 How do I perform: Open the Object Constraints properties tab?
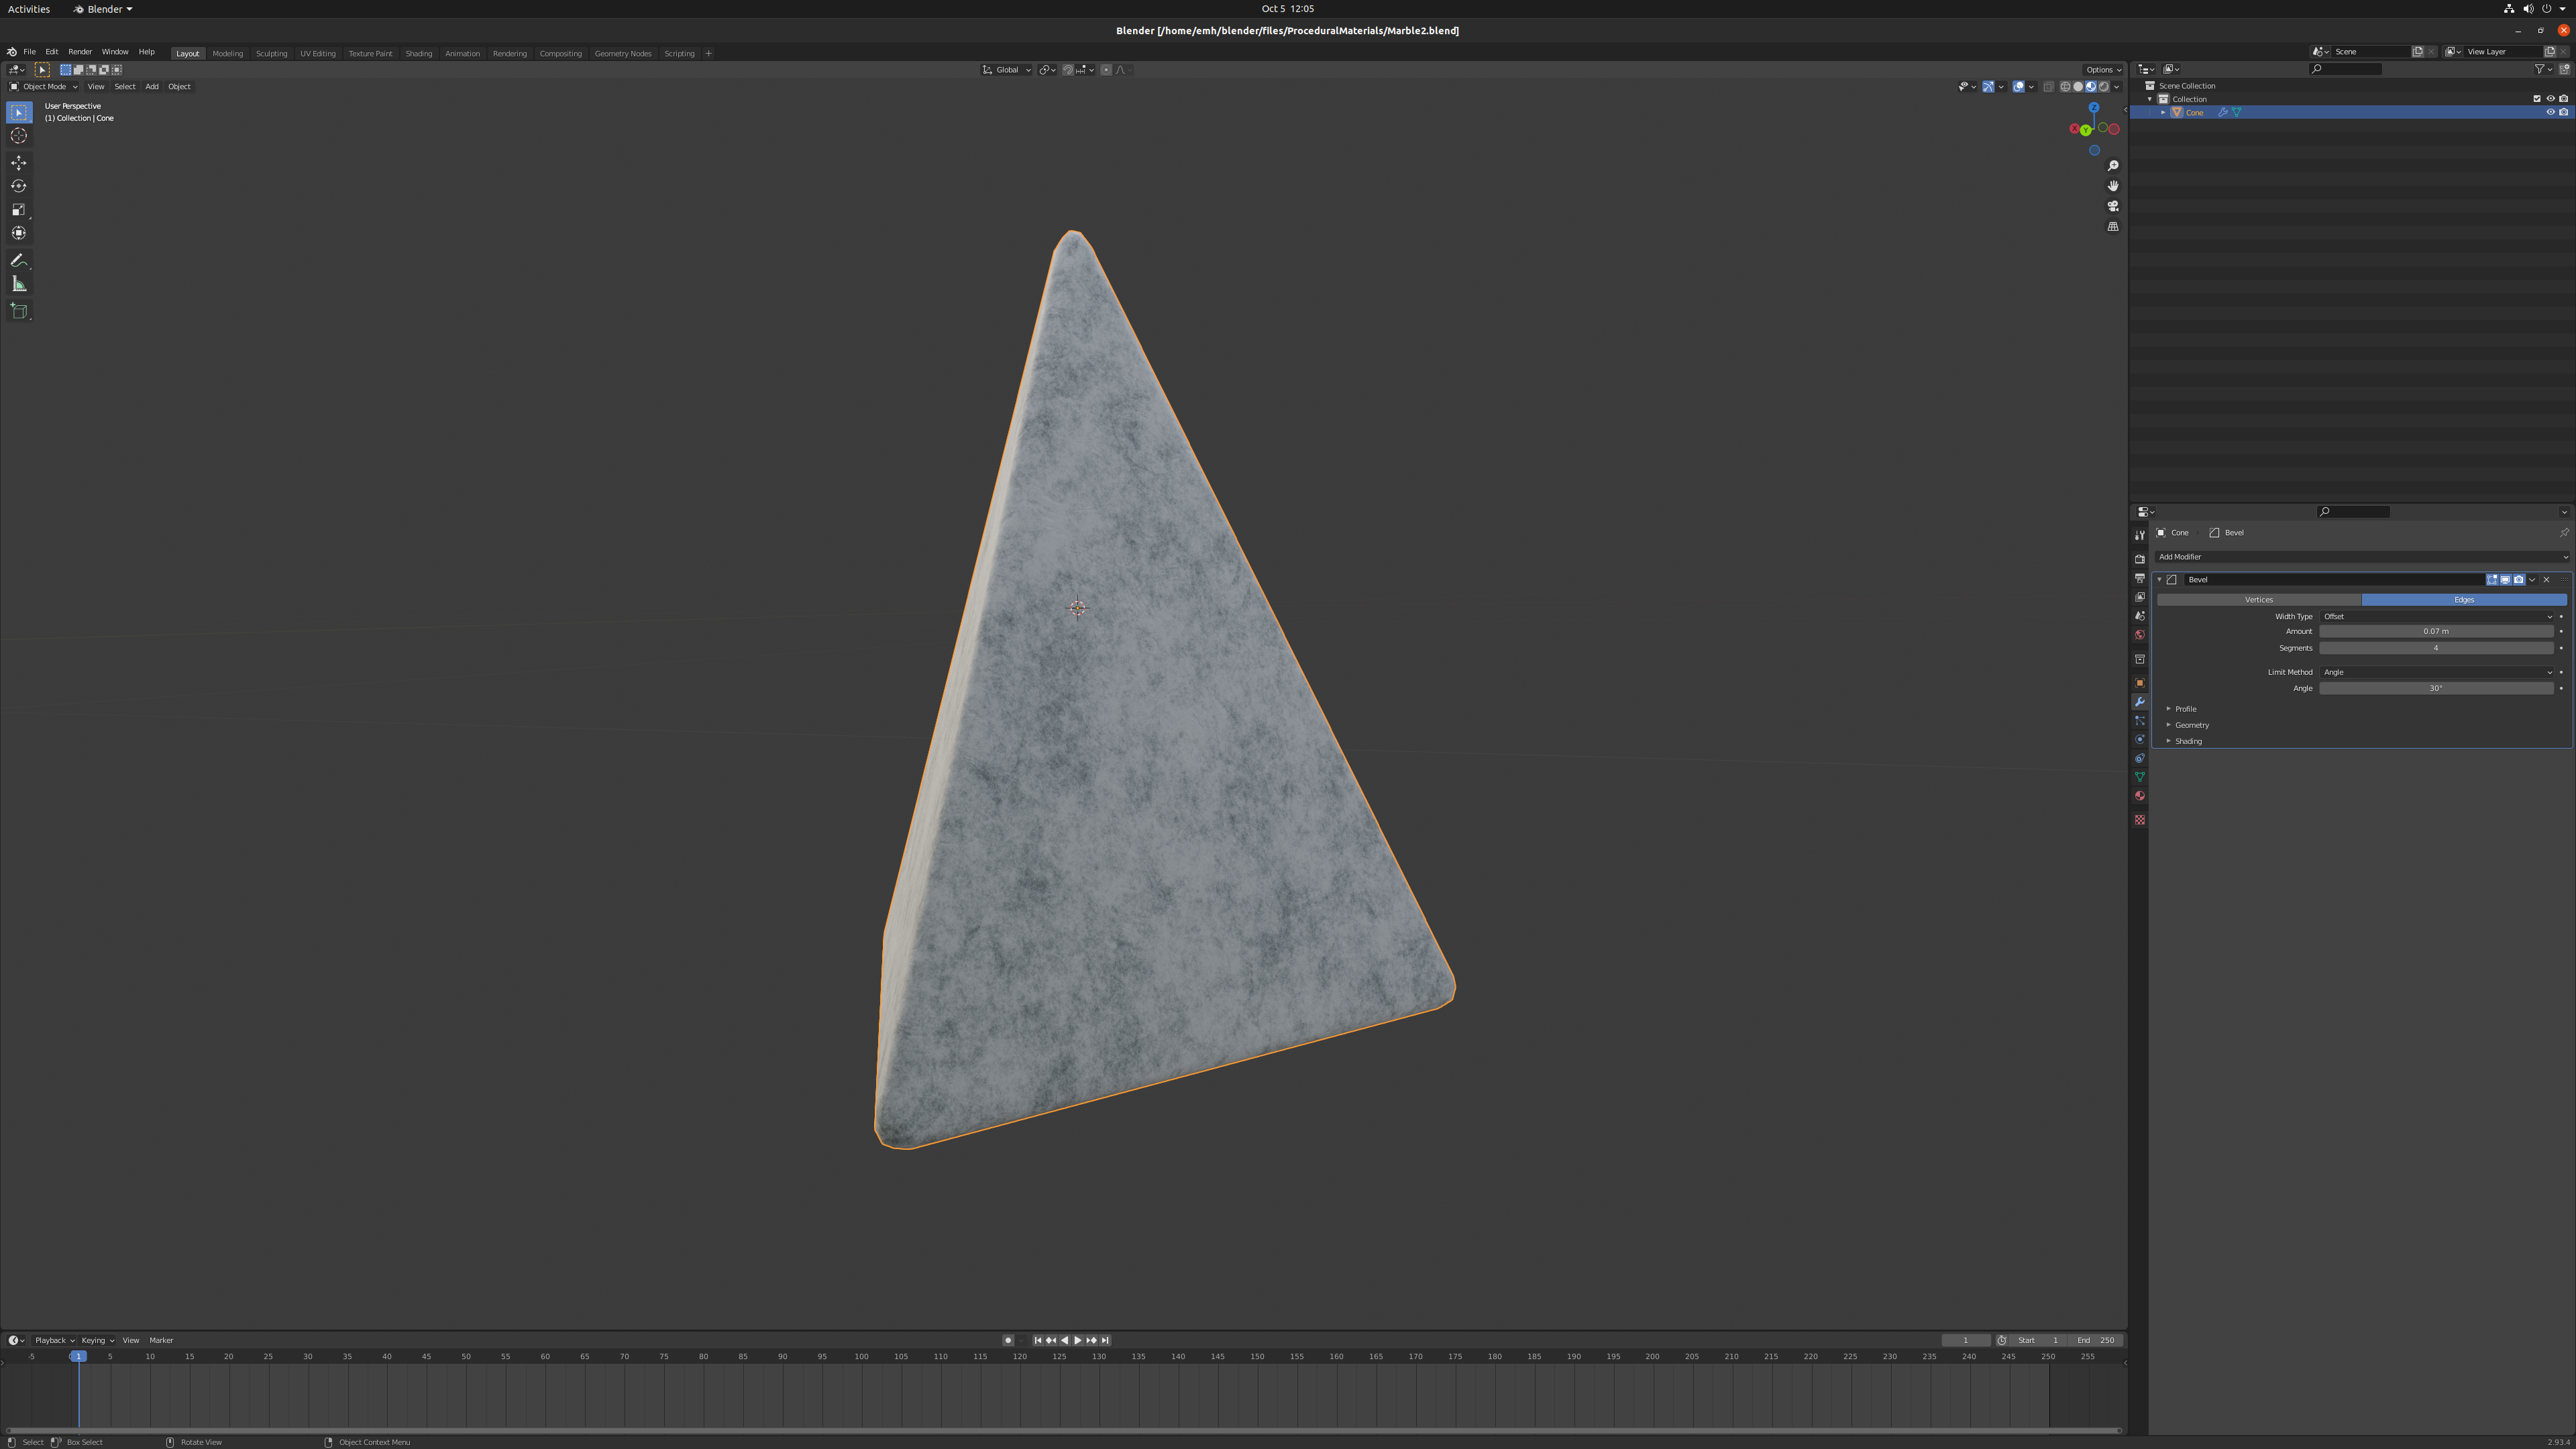pos(2140,759)
